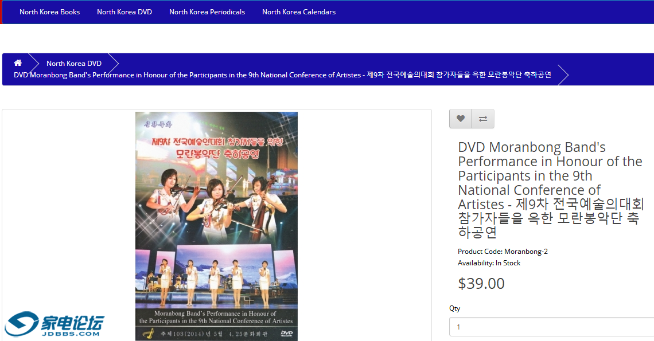Click the large product title heading
654x341 pixels.
tap(550, 190)
